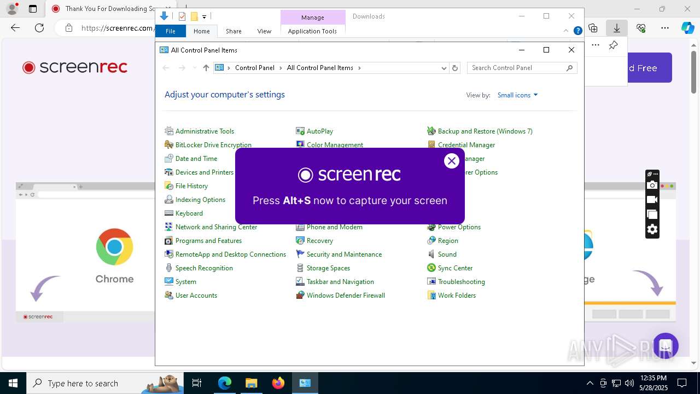Click the System icon
This screenshot has width=700, height=394.
click(169, 282)
